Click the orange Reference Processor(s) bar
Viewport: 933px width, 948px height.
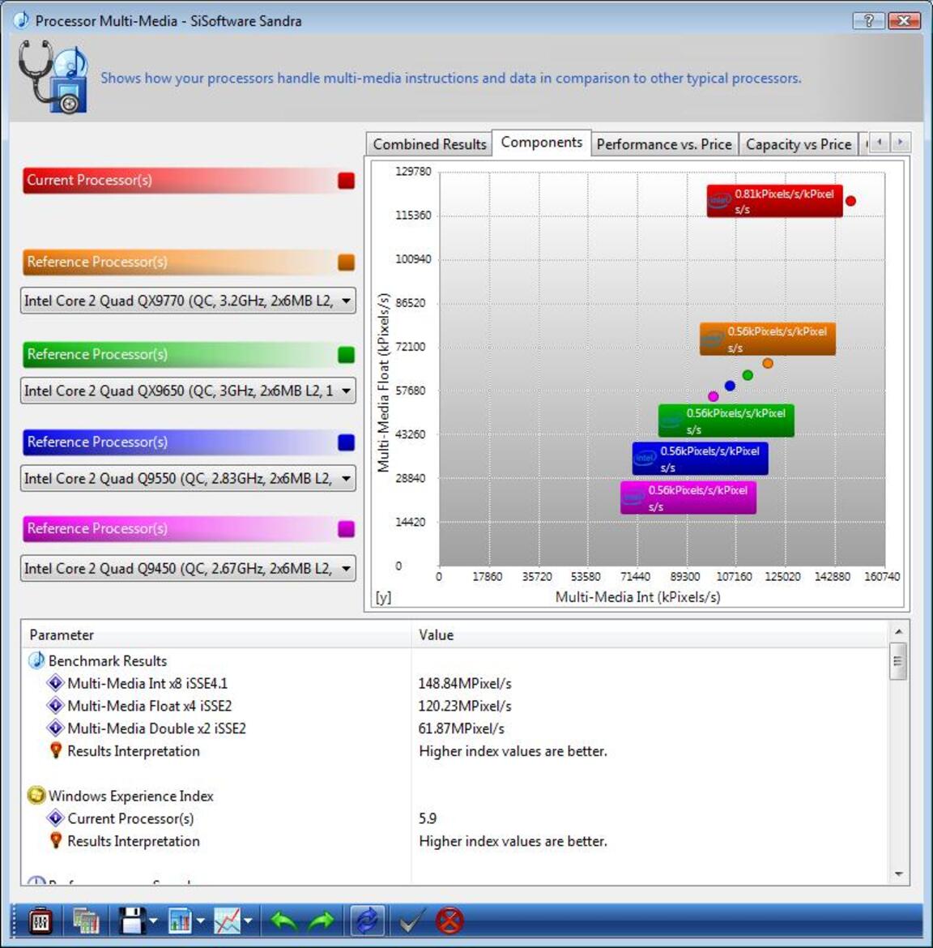180,263
